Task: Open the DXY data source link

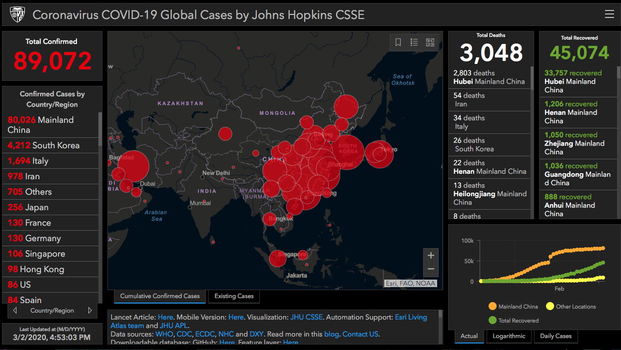Action: click(256, 334)
